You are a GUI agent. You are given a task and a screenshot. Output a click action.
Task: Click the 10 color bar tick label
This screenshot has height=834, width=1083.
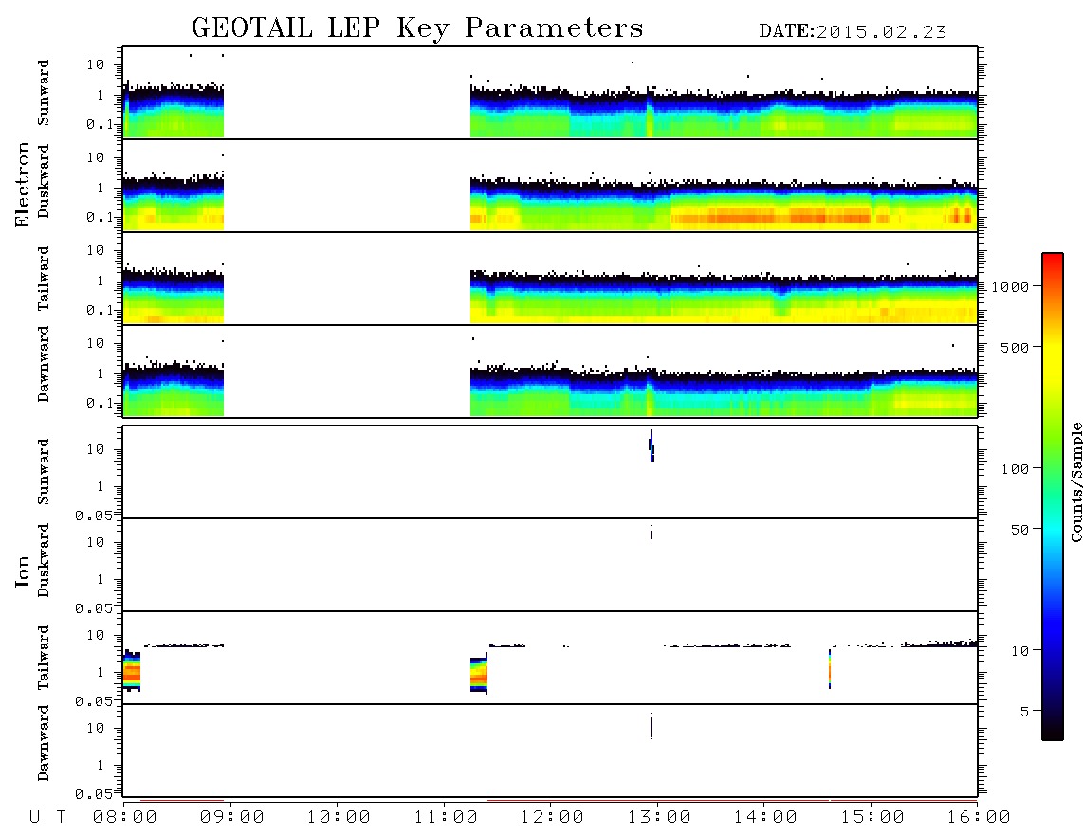[x=1019, y=651]
